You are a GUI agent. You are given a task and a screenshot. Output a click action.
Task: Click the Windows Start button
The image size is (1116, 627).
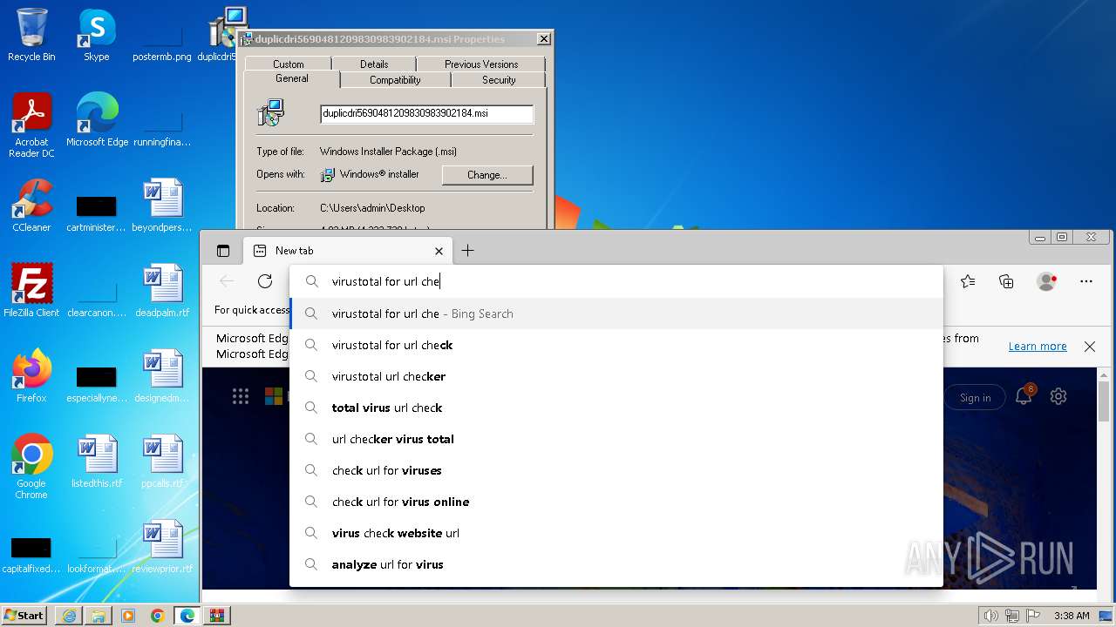click(24, 615)
